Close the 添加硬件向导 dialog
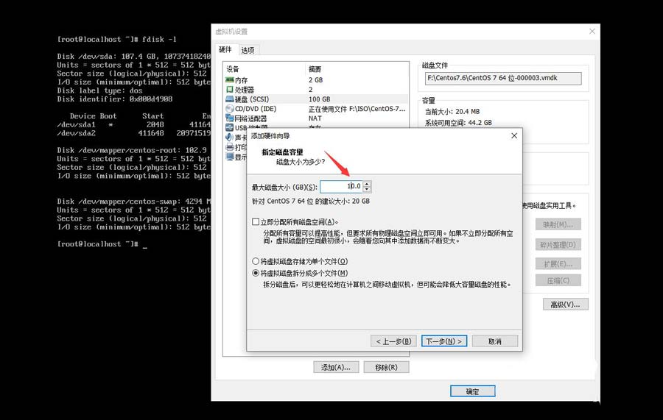Image resolution: width=663 pixels, height=420 pixels. [514, 135]
